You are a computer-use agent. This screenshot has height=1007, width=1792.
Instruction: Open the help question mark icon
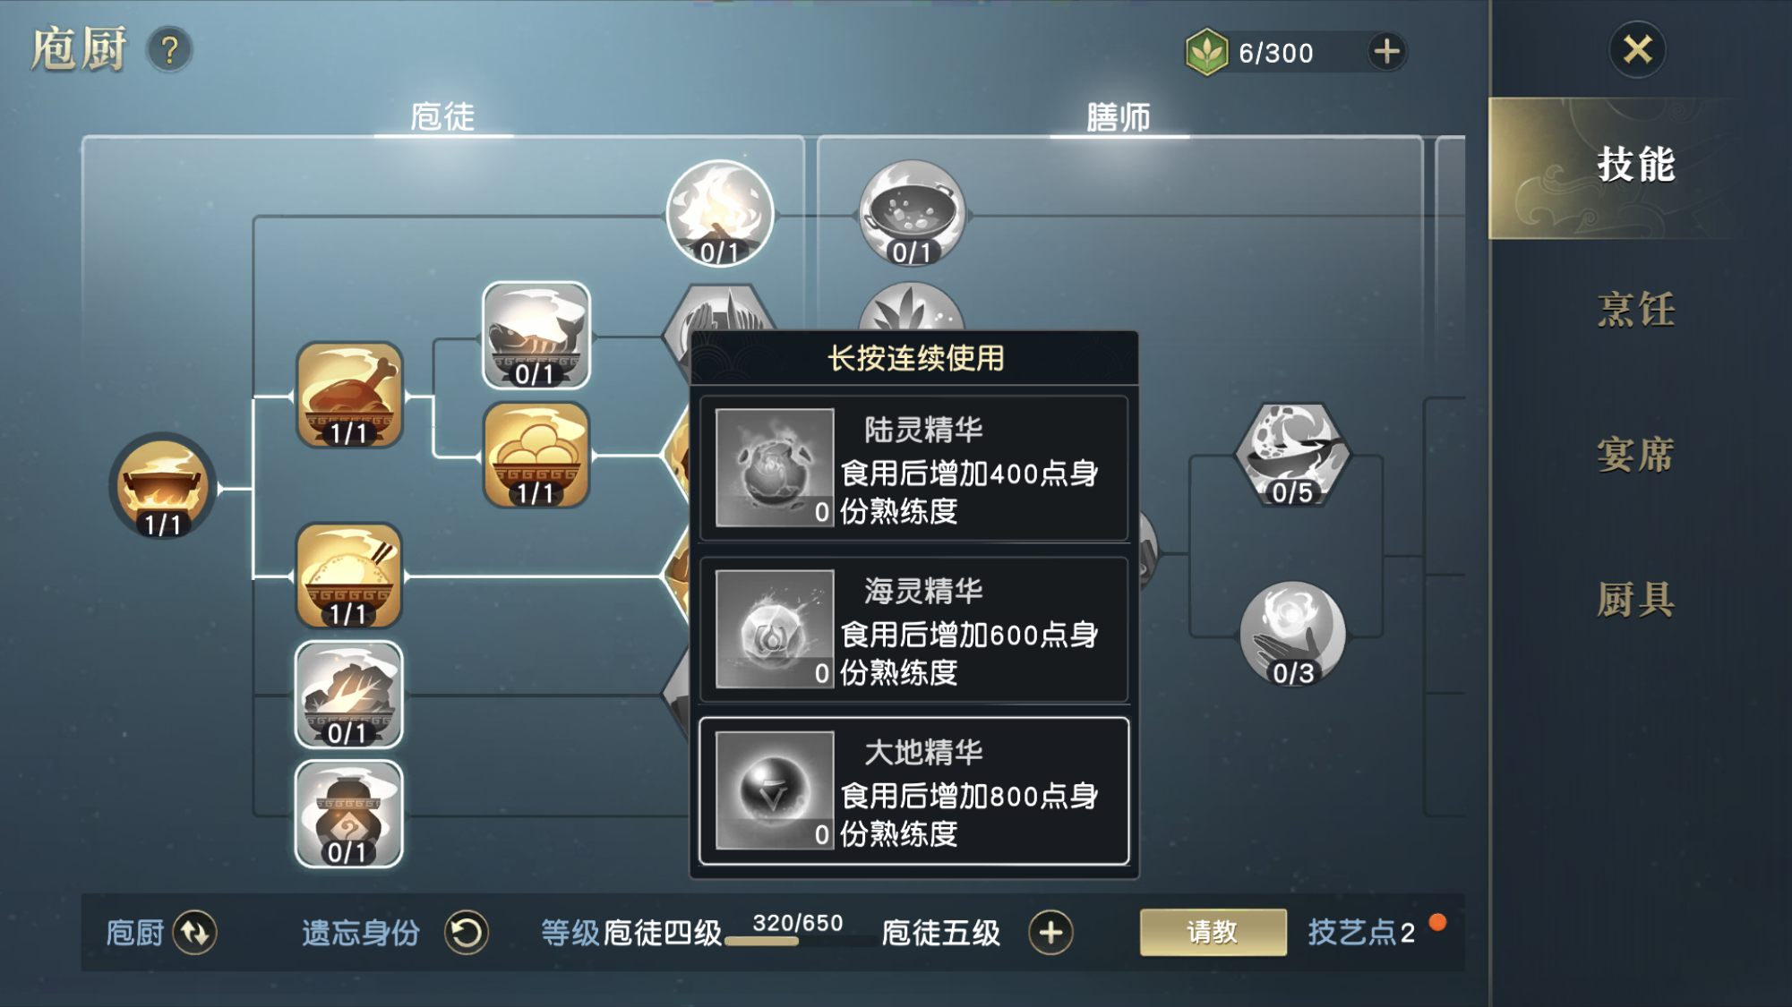[x=169, y=50]
